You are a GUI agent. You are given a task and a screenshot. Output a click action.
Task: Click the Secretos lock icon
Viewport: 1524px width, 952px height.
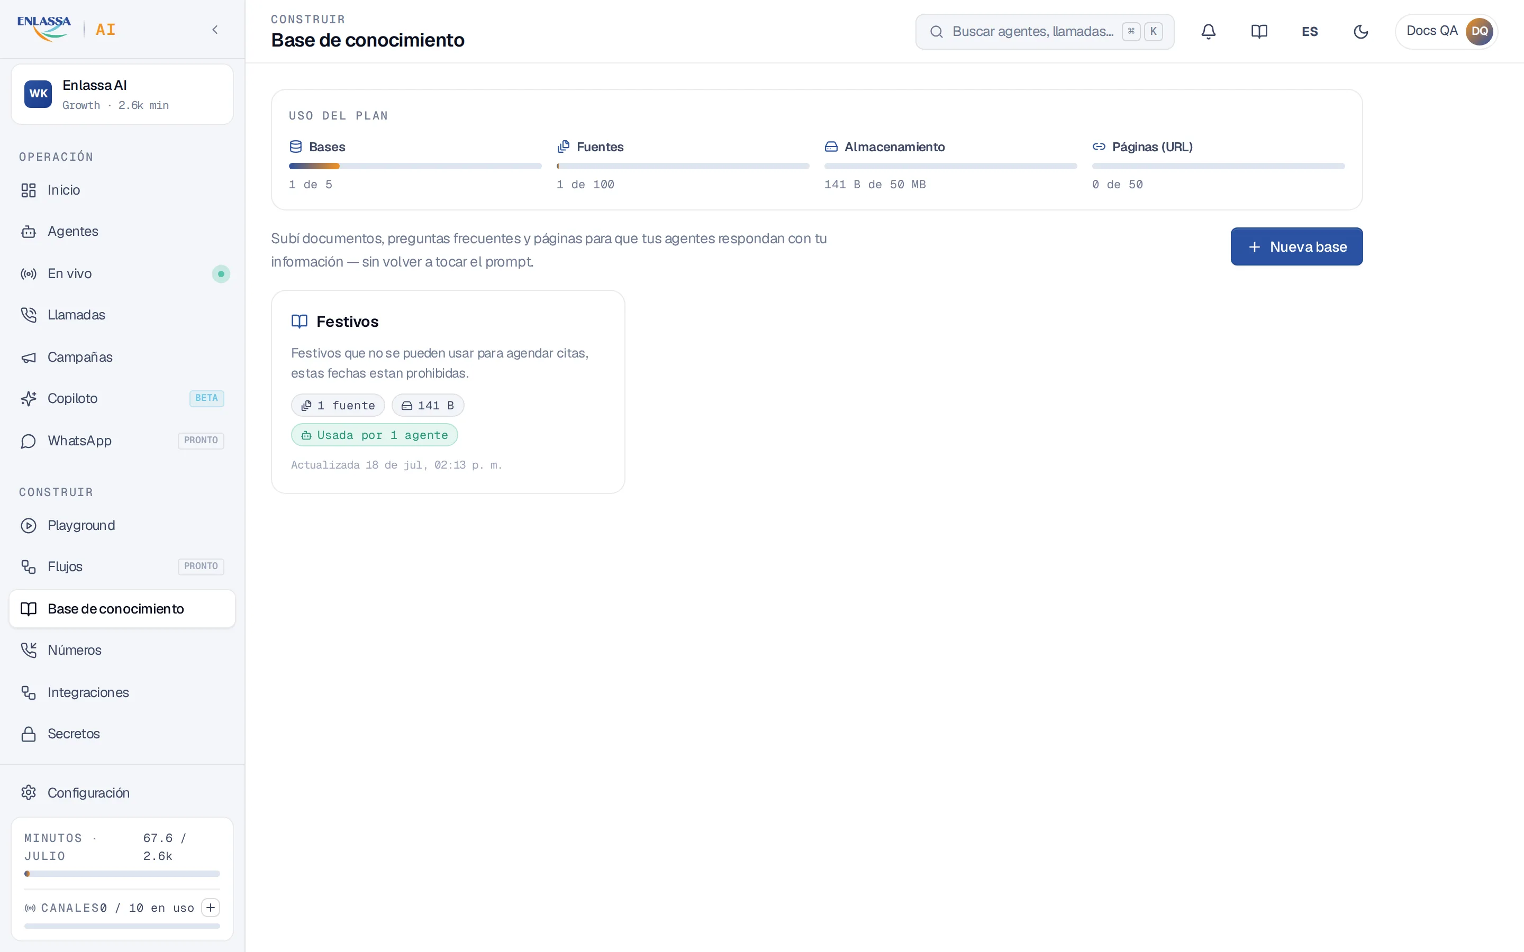tap(29, 734)
